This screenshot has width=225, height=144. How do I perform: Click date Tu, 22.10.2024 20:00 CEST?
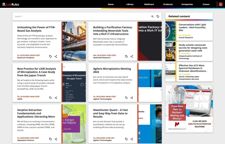[29, 55]
